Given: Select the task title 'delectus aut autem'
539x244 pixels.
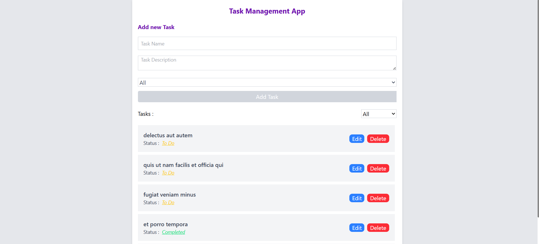Looking at the screenshot, I should 168,135.
